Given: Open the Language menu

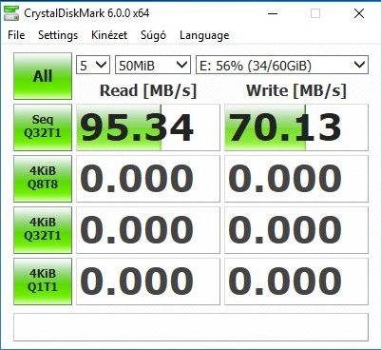Looking at the screenshot, I should coord(204,35).
